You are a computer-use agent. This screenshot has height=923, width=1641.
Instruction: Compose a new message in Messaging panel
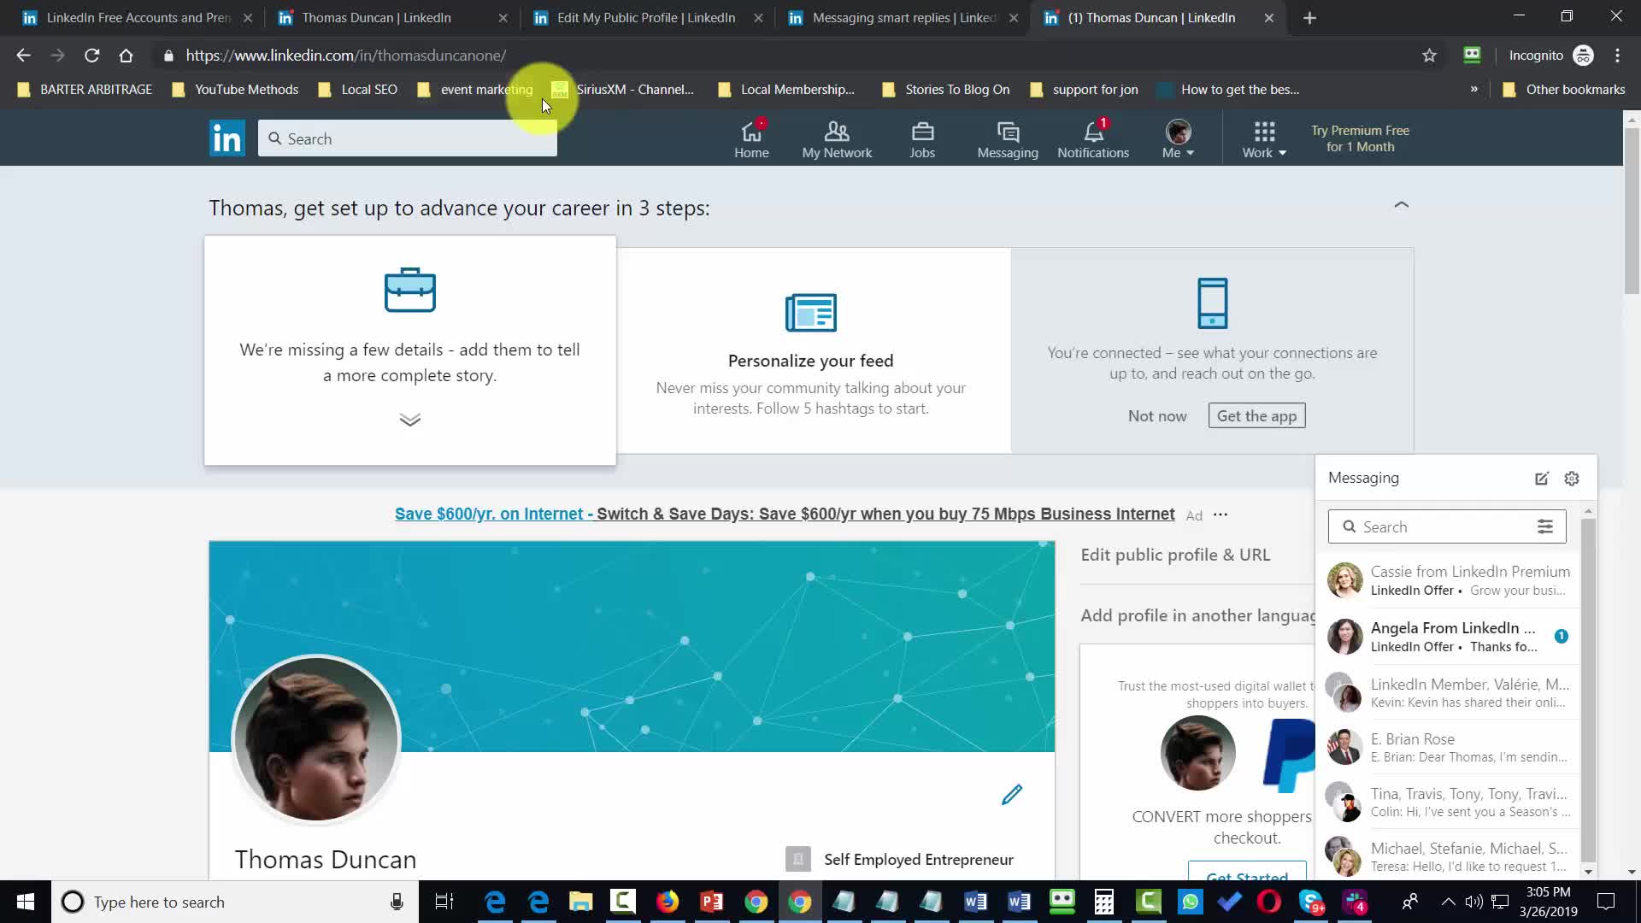[1542, 479]
